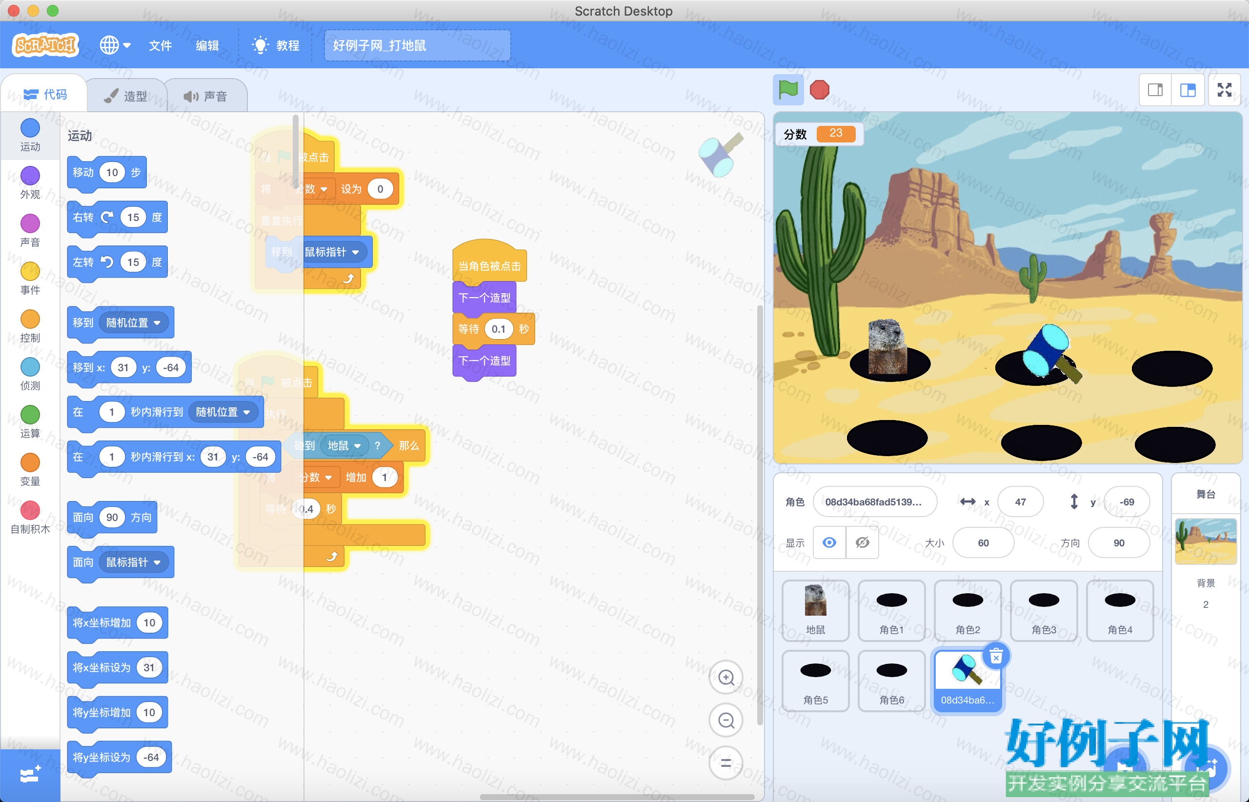The image size is (1249, 802).
Task: Click the 分数 variable monitor on stage
Action: pos(819,134)
